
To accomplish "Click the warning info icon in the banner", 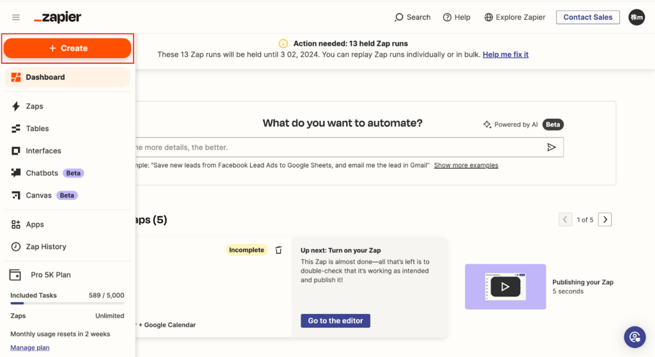I will (283, 43).
